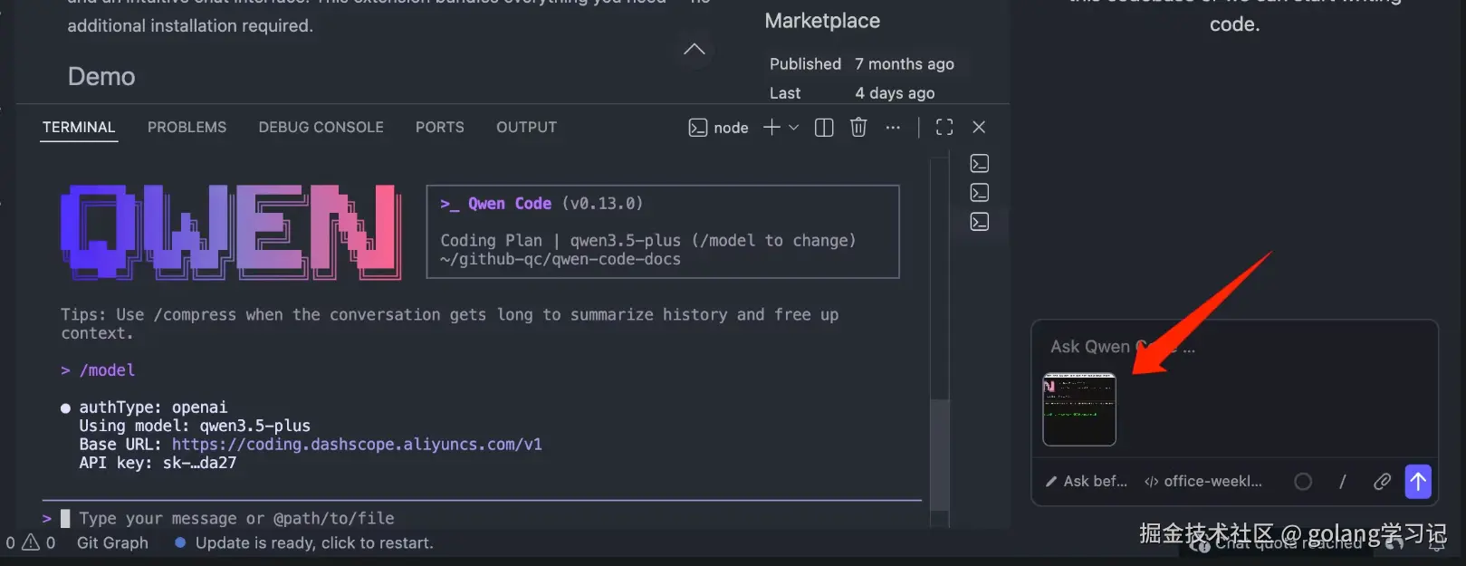Open slash commands with the / button
Viewport: 1466px width, 566px height.
1342,482
